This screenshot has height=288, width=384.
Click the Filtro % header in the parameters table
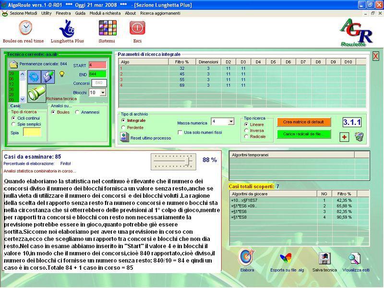pyautogui.click(x=182, y=62)
